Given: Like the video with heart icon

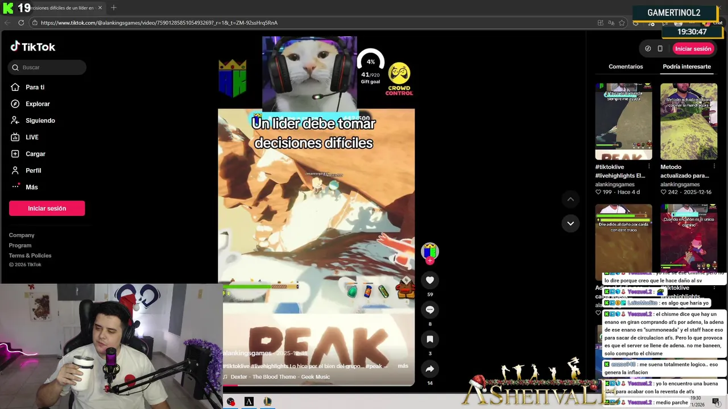Looking at the screenshot, I should pyautogui.click(x=430, y=280).
